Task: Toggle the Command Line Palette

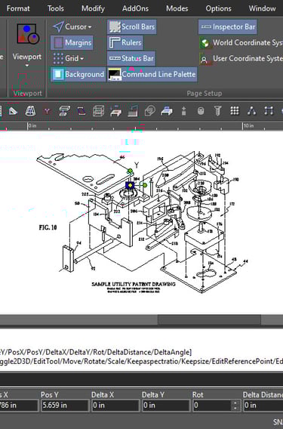Action: [x=152, y=74]
